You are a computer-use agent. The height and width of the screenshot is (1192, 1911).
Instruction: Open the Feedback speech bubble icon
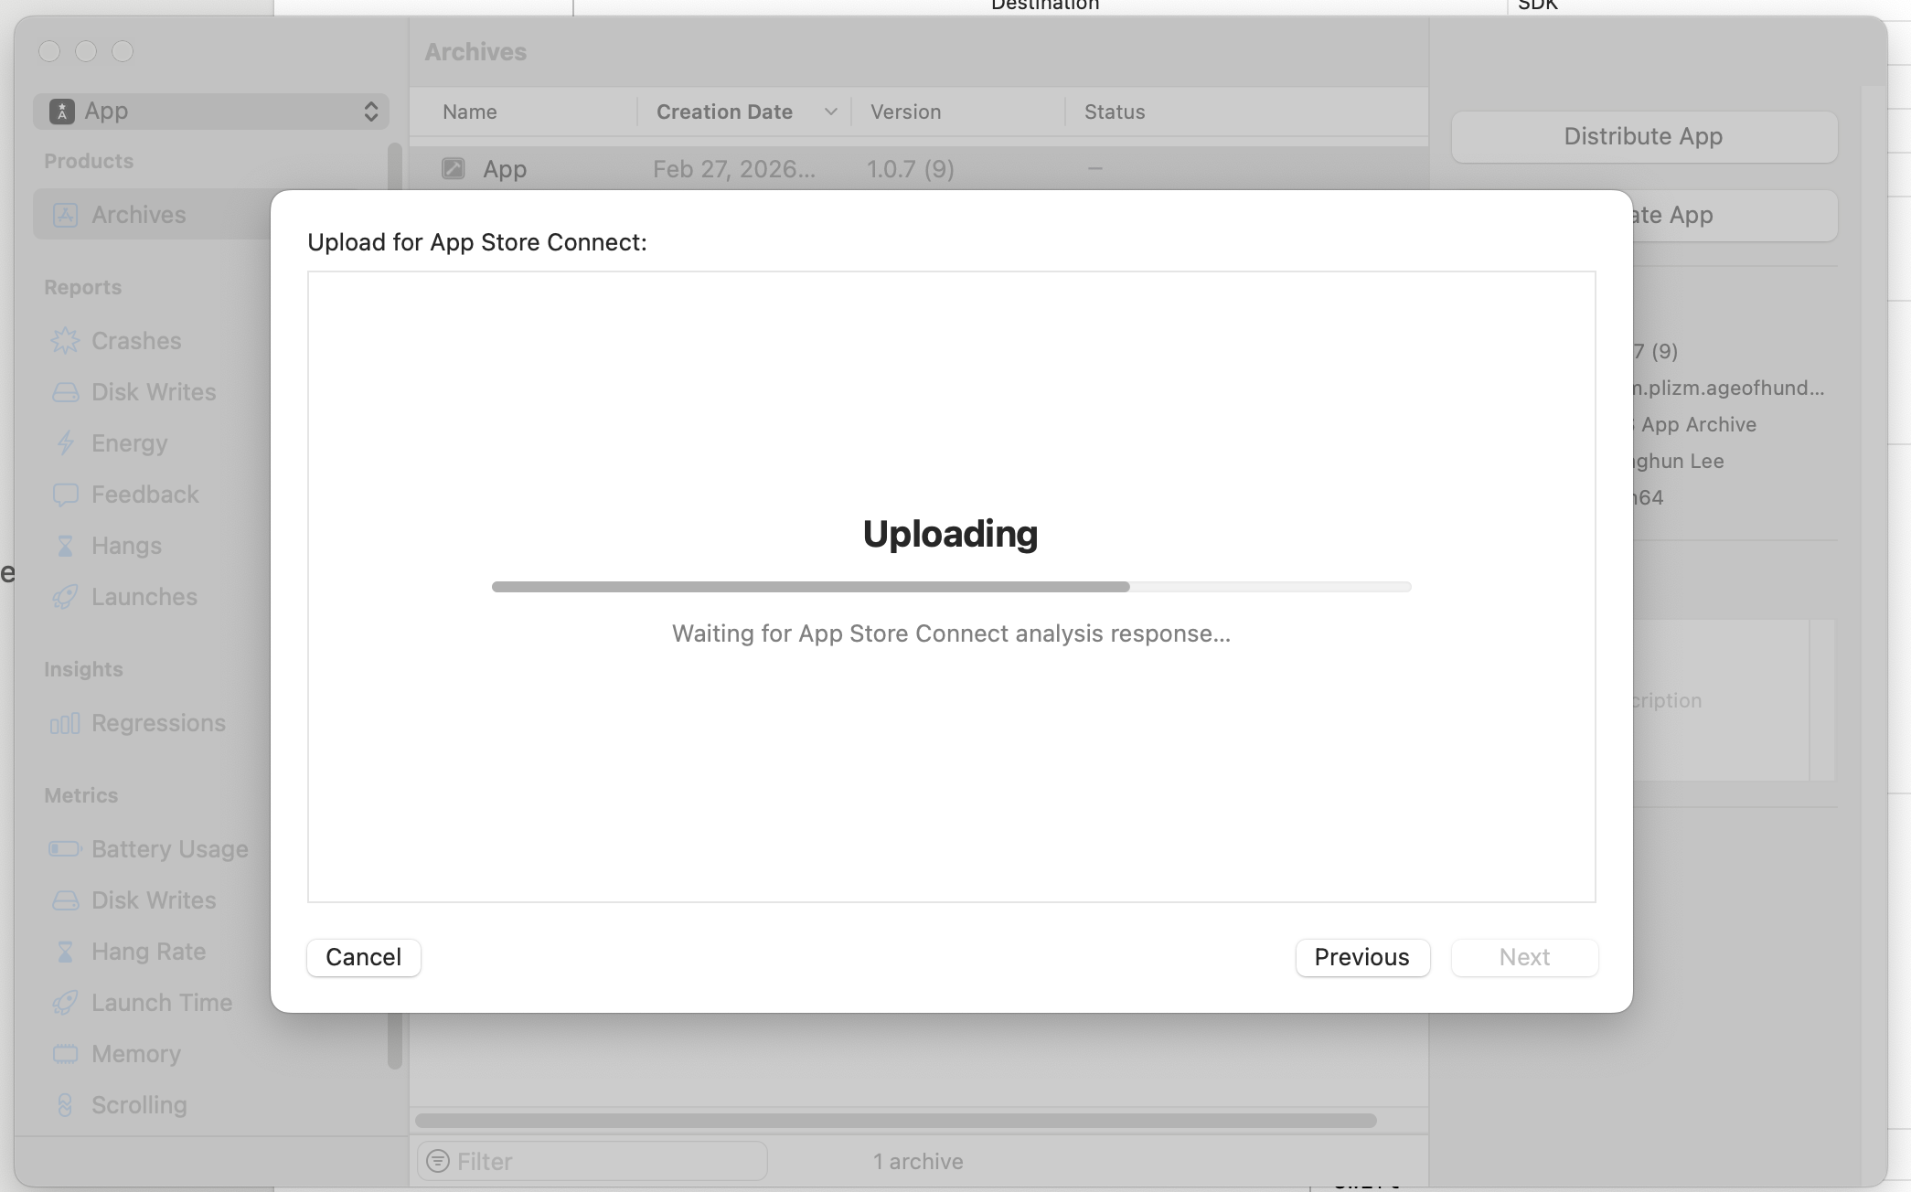65,495
